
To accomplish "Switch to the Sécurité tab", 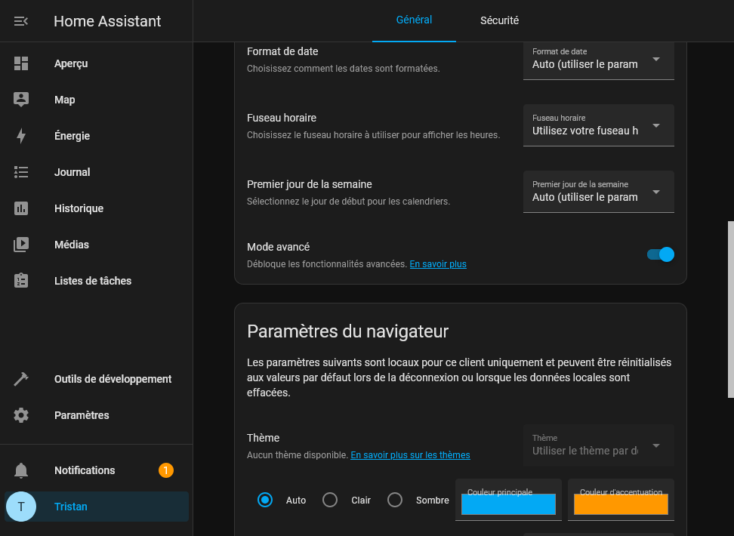I will point(499,21).
